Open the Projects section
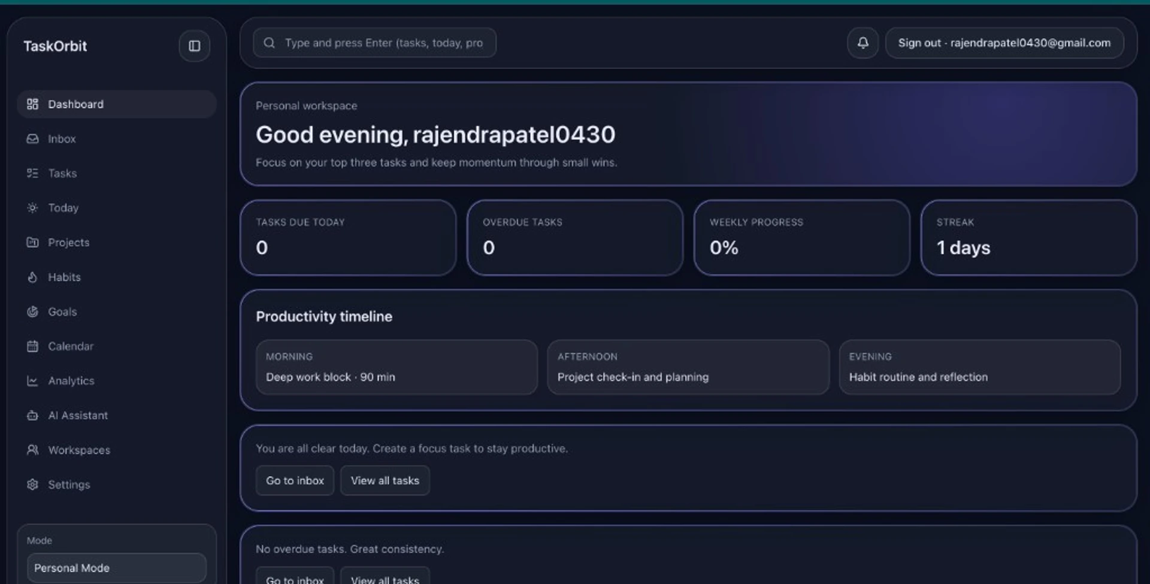The image size is (1150, 584). pos(117,243)
